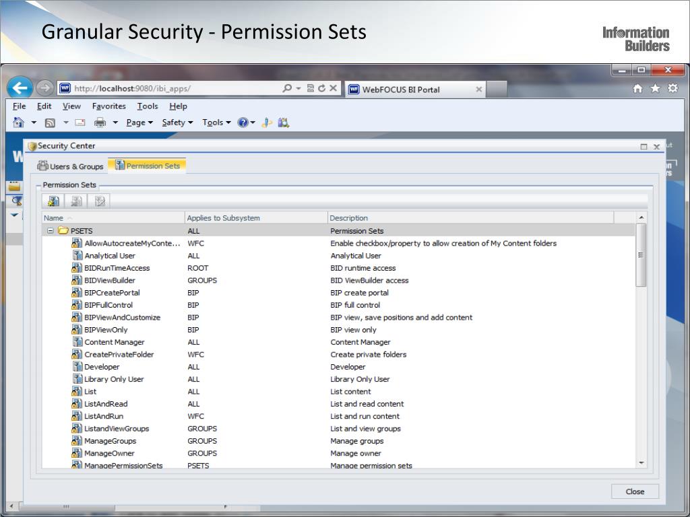Open browser settings gear icon
This screenshot has height=517, width=690.
pyautogui.click(x=673, y=88)
